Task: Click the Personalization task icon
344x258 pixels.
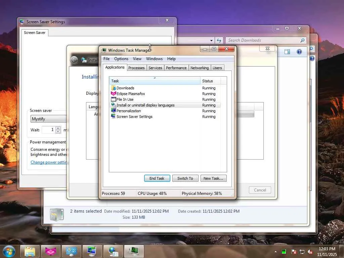Action: pyautogui.click(x=113, y=111)
